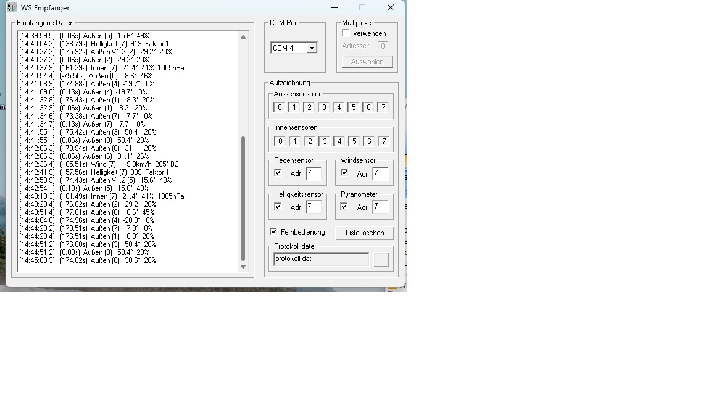Disable the Regensensor checkbox
The width and height of the screenshot is (711, 400).
tap(278, 173)
